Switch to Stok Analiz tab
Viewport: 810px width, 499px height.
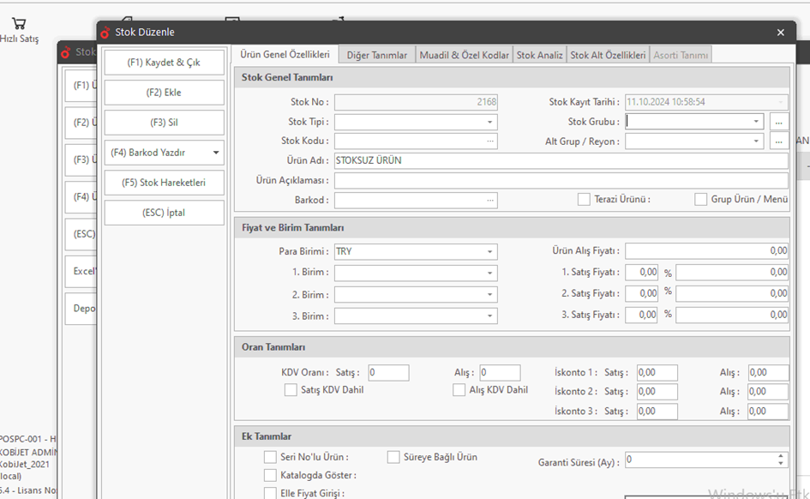(539, 55)
